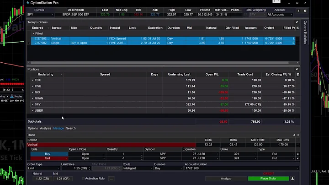
Task: Select the Manage tab
Action: pyautogui.click(x=58, y=128)
